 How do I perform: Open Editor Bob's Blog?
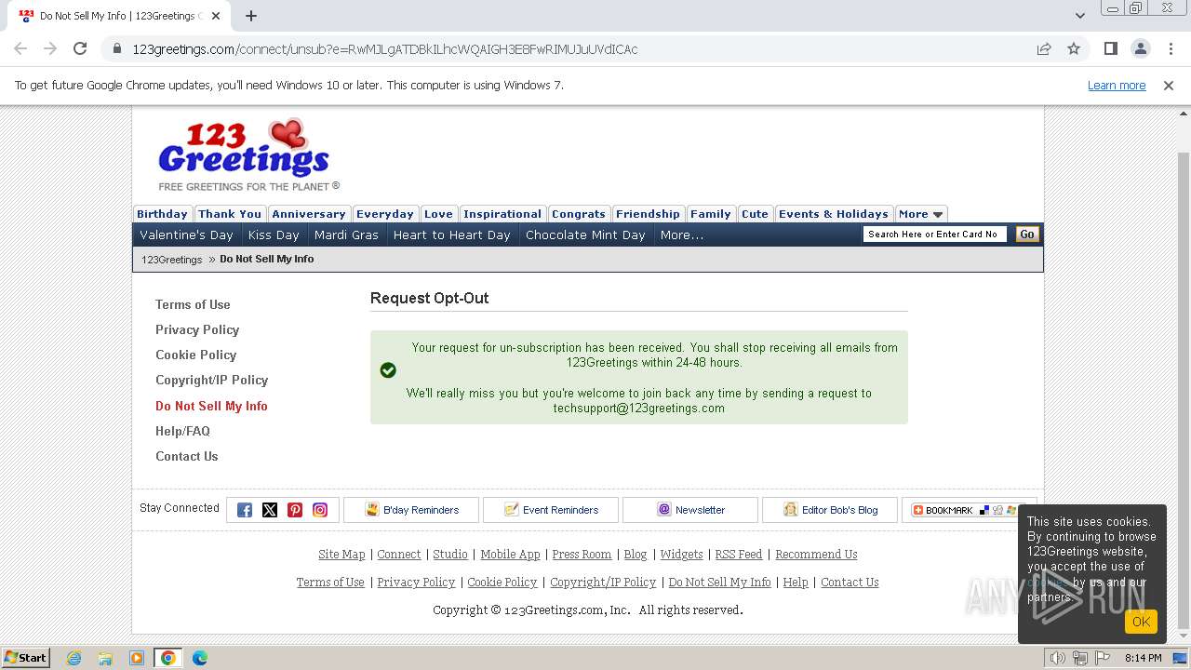(x=830, y=510)
